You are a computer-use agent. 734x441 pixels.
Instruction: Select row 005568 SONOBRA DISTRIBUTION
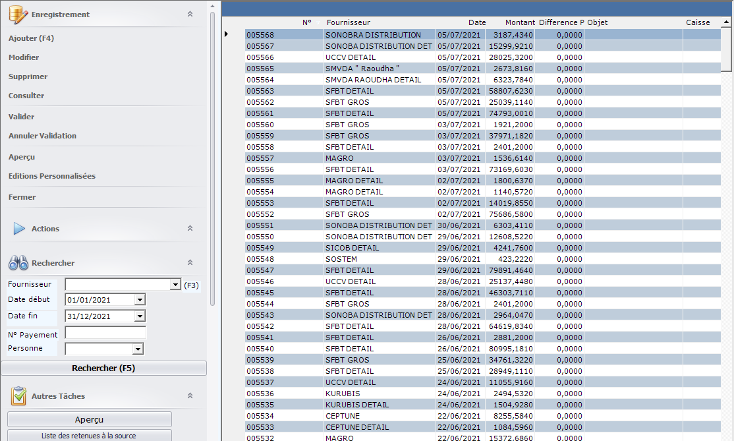pos(482,35)
